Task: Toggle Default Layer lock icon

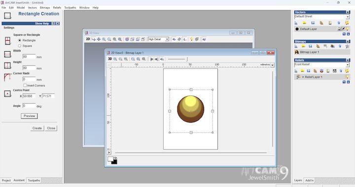Action: [339, 29]
